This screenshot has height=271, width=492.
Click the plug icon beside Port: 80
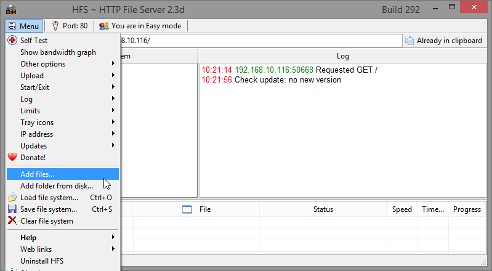(x=55, y=26)
